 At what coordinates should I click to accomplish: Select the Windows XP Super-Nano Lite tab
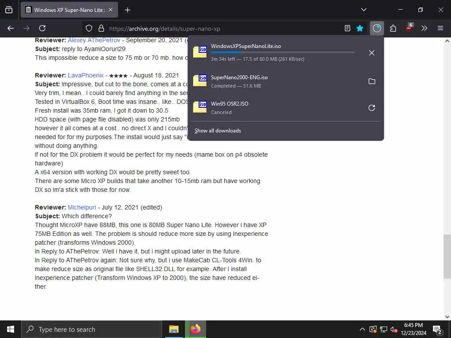coord(69,10)
